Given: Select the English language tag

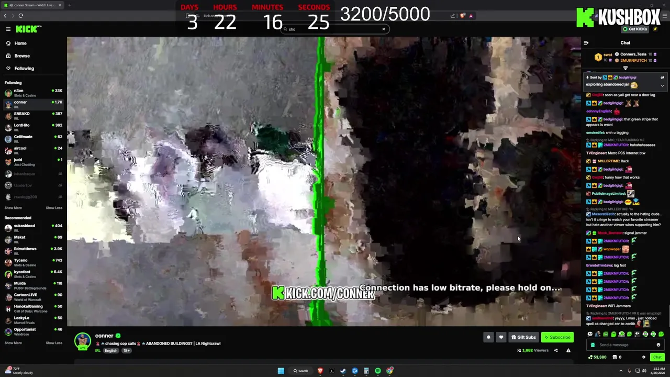Looking at the screenshot, I should (111, 350).
